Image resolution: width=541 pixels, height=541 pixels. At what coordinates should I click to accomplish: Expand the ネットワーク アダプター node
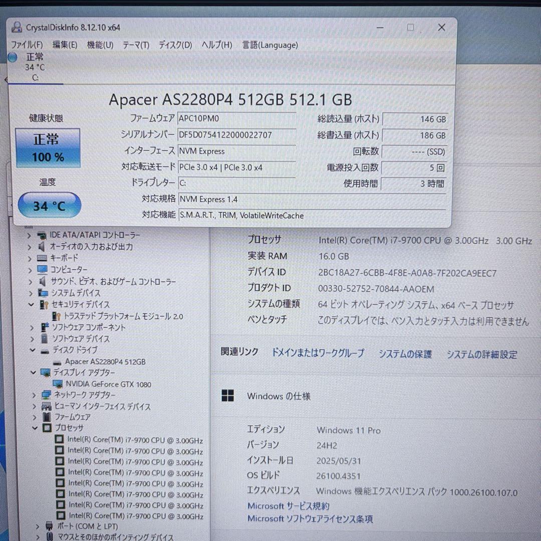[34, 395]
